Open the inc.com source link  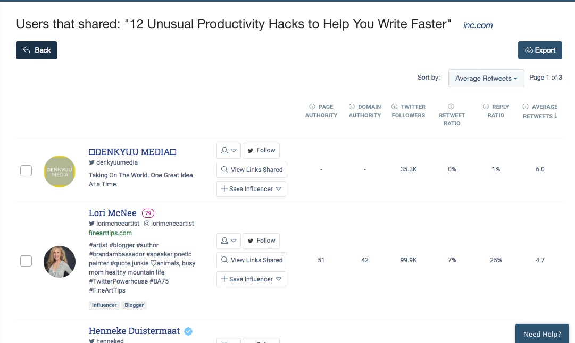pos(477,25)
